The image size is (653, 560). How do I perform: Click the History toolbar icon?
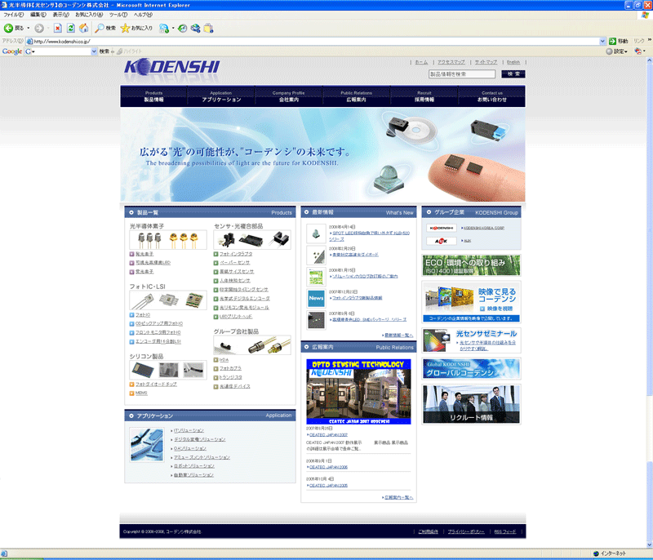click(x=182, y=28)
